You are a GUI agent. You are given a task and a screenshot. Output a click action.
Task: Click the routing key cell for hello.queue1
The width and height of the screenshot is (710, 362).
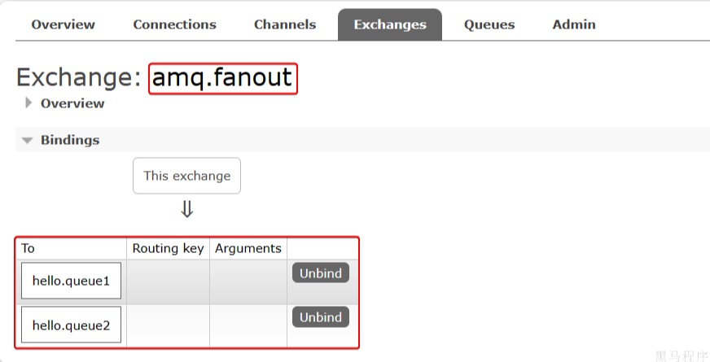click(x=168, y=281)
